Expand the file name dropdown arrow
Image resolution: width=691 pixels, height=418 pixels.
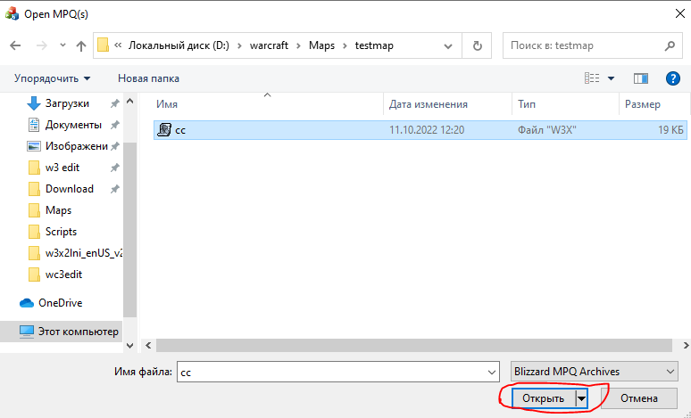(x=492, y=373)
